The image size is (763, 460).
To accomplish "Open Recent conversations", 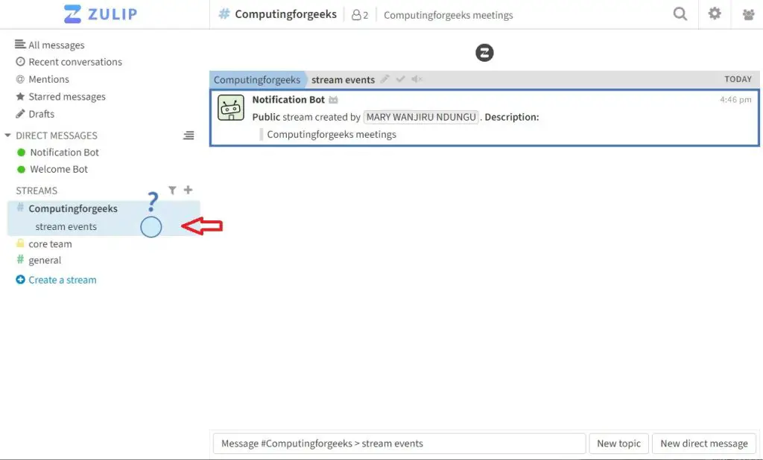I will (75, 62).
